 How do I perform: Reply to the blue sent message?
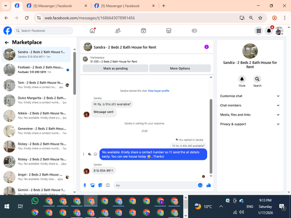pos(90,154)
